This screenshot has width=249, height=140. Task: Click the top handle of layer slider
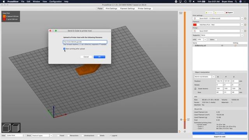tap(185, 12)
